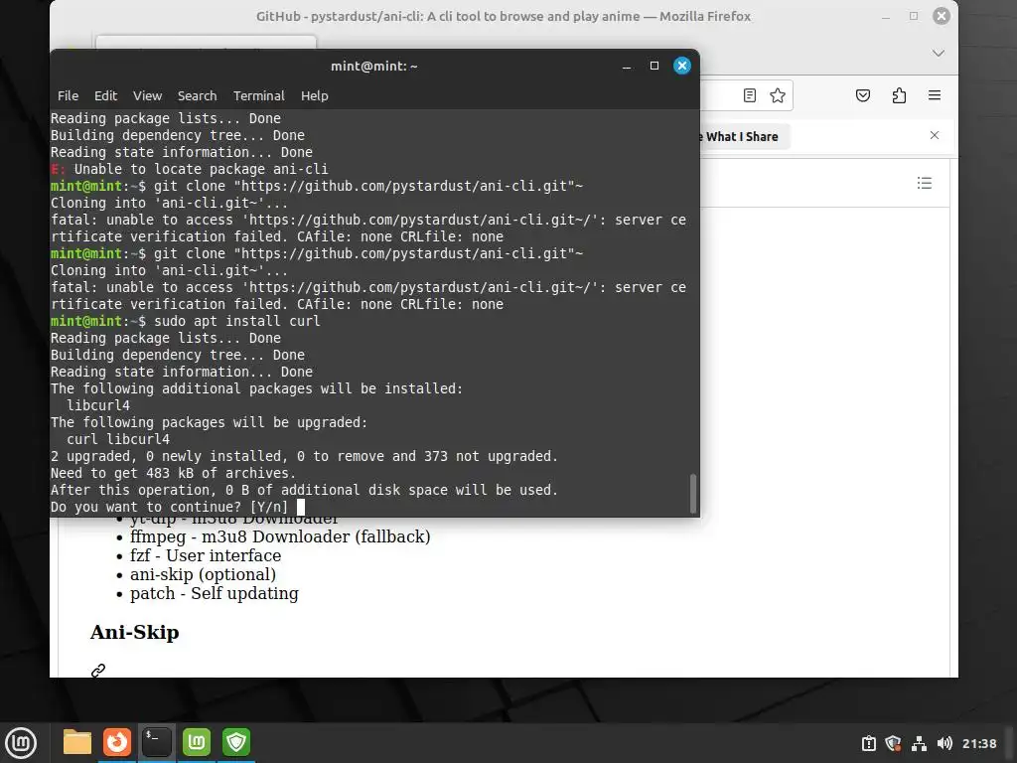This screenshot has width=1017, height=763.
Task: Open the reader view outline list icon
Action: pos(925,183)
